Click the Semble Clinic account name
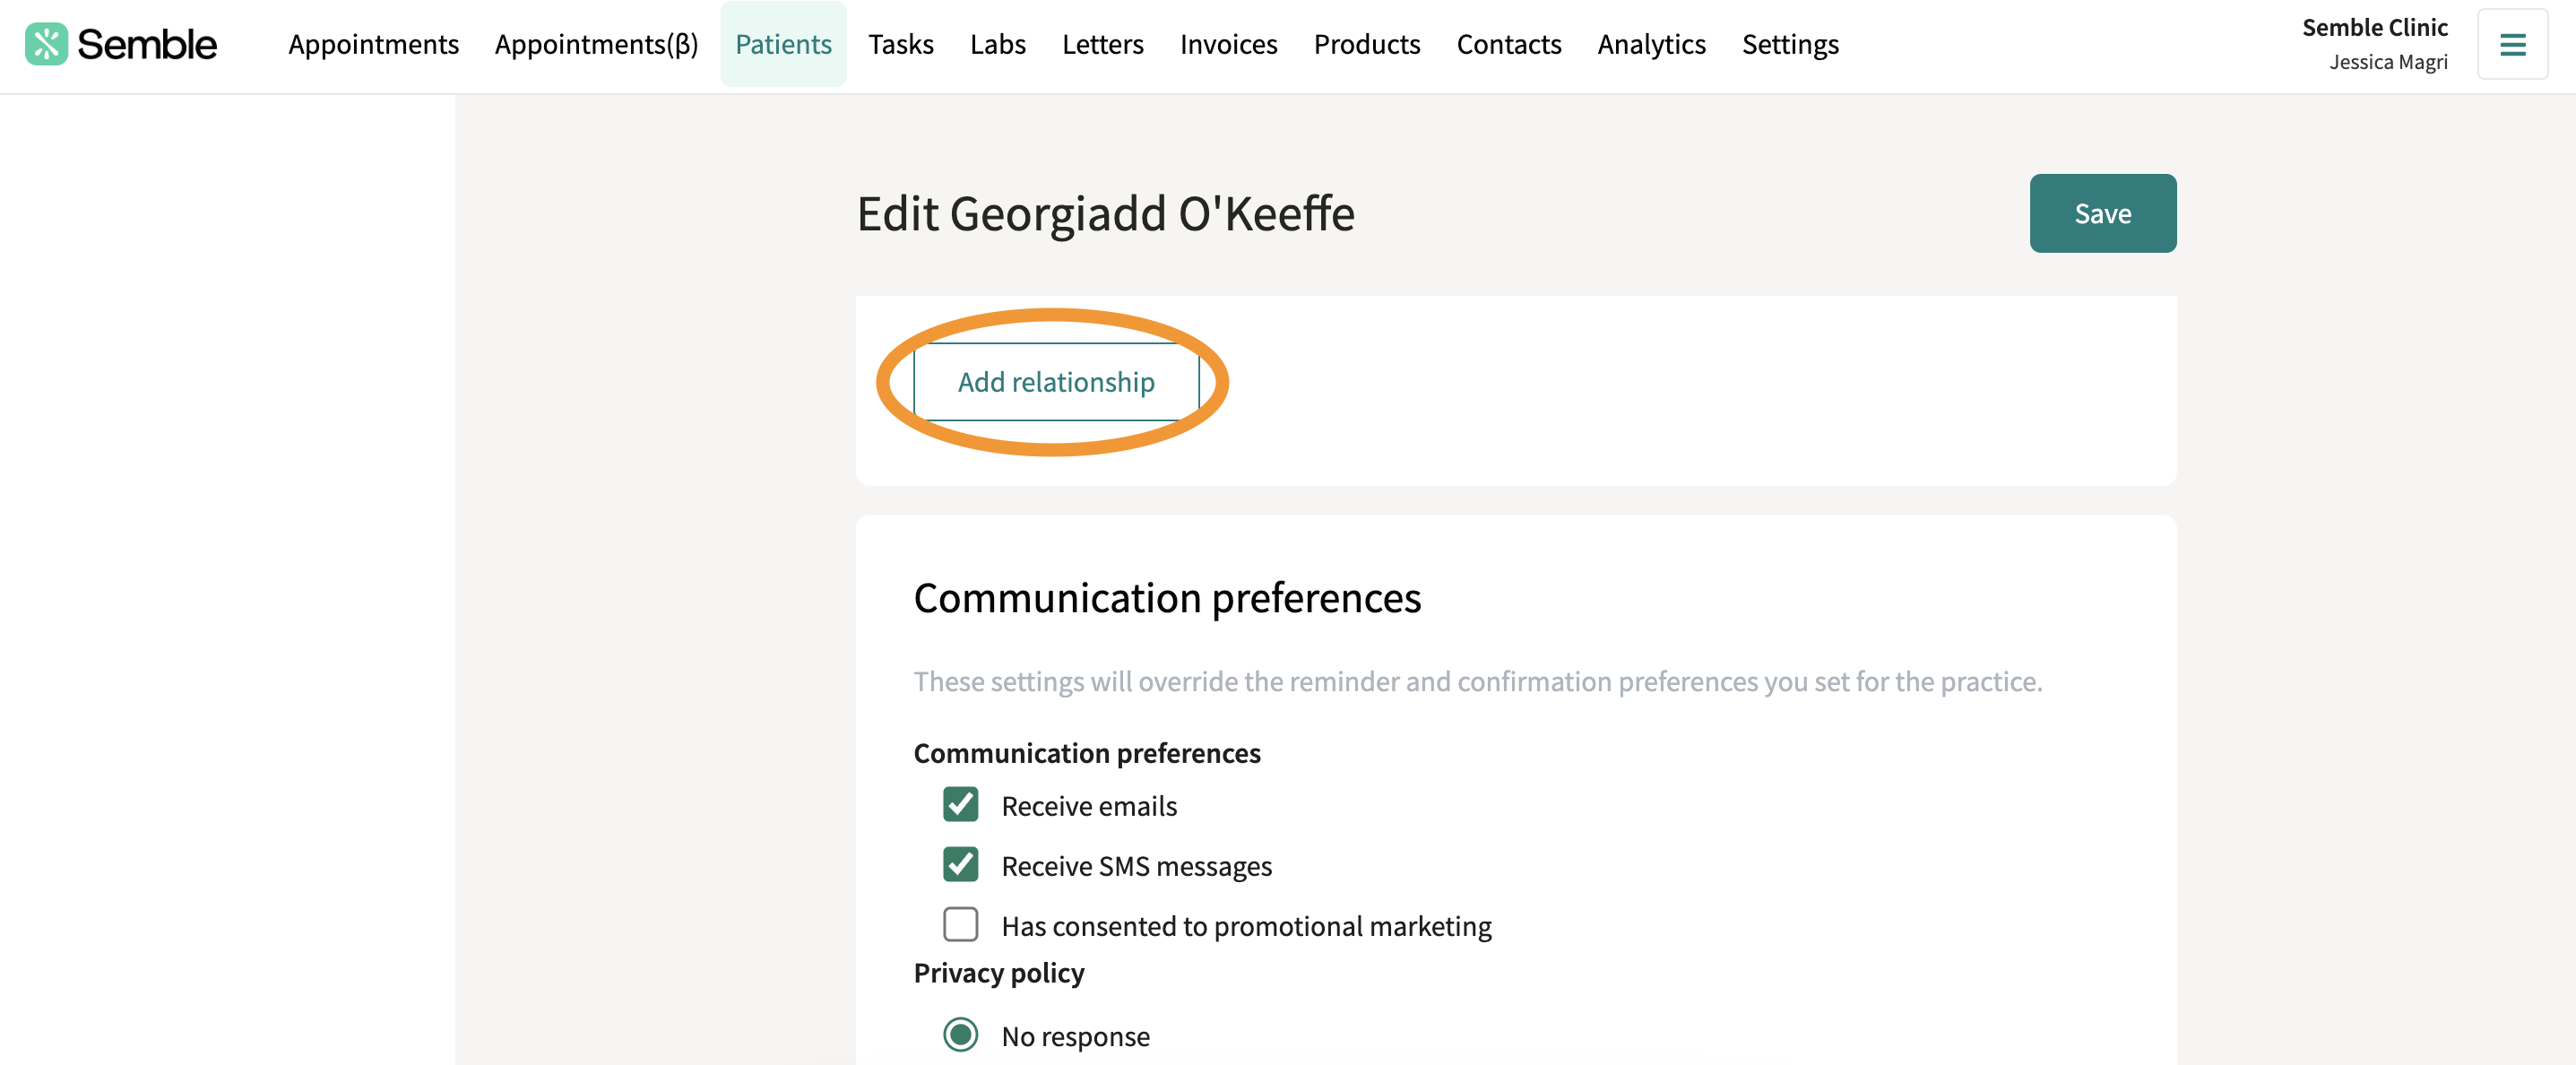Image resolution: width=2576 pixels, height=1065 pixels. pos(2374,27)
